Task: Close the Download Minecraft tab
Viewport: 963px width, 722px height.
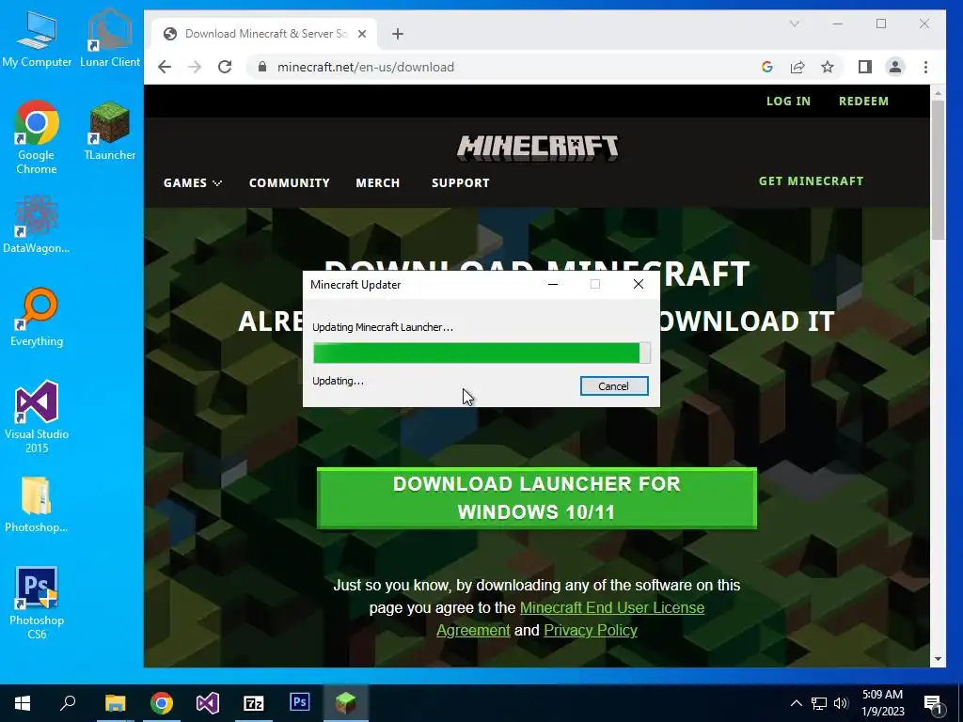Action: point(362,34)
